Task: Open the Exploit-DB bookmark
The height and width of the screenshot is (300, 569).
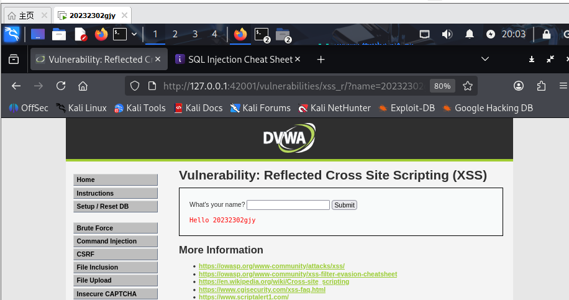Action: click(406, 108)
